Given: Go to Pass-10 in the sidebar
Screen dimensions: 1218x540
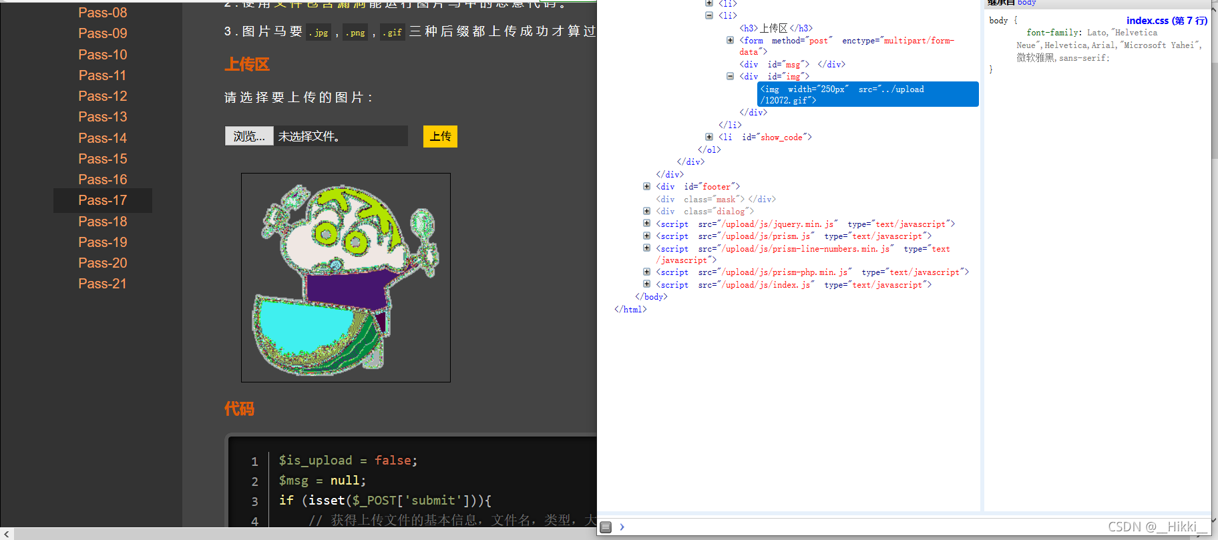Looking at the screenshot, I should tap(102, 55).
